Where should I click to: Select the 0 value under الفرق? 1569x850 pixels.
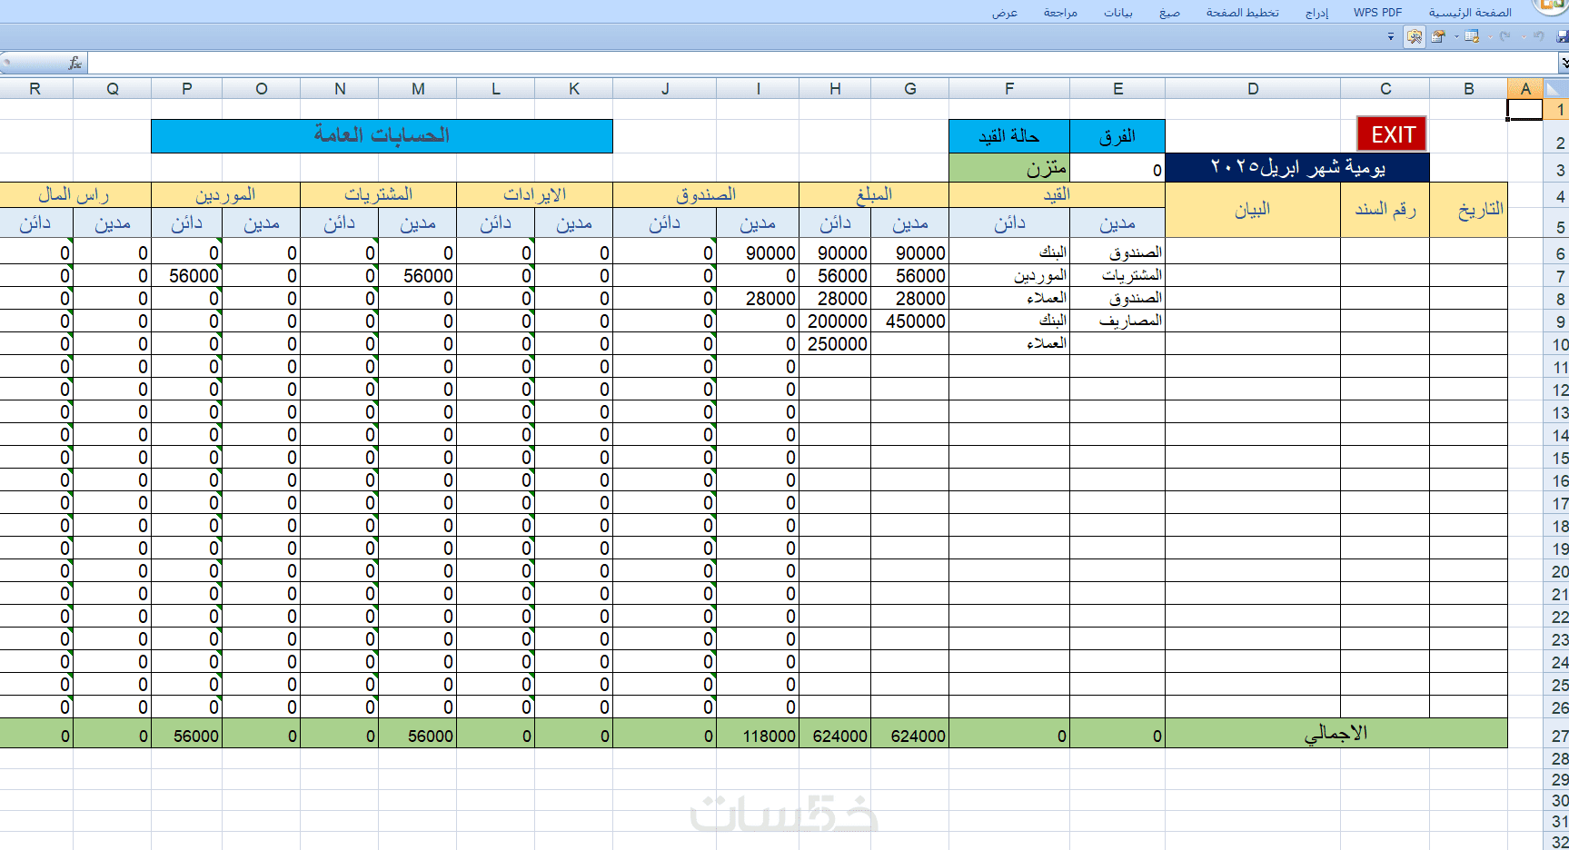(1117, 168)
